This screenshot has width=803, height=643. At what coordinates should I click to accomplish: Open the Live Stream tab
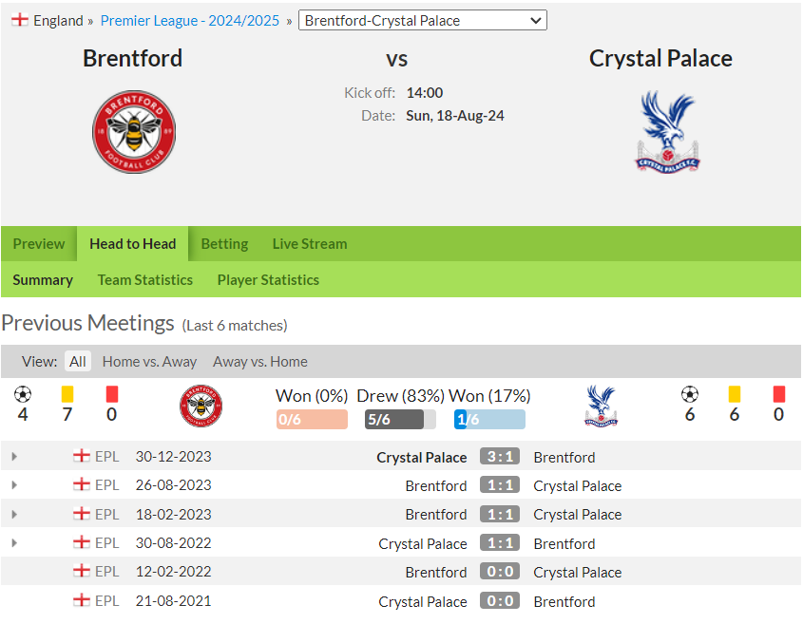(x=310, y=244)
